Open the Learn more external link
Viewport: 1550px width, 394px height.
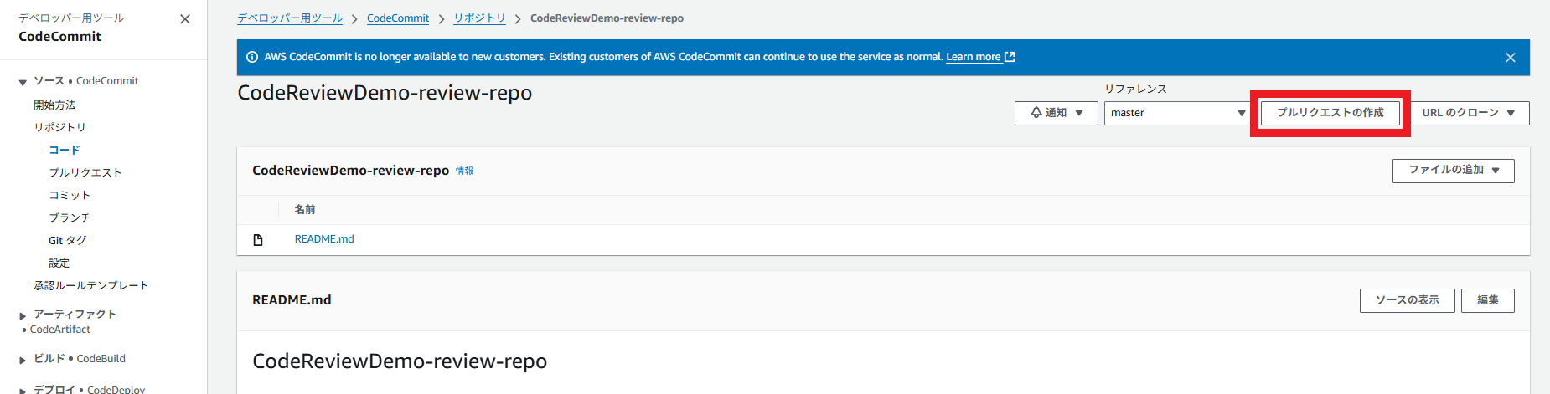click(980, 57)
